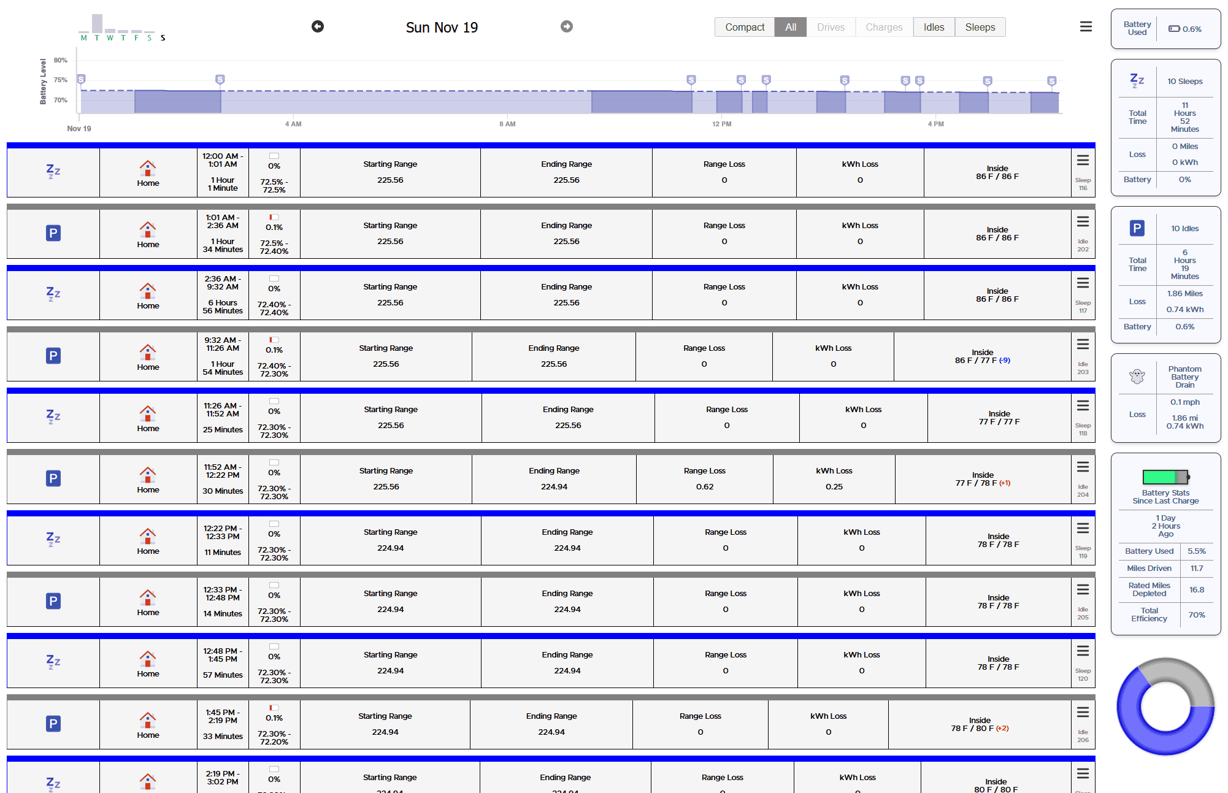The image size is (1228, 793).
Task: Open row menu for Idle 204
Action: click(x=1083, y=467)
